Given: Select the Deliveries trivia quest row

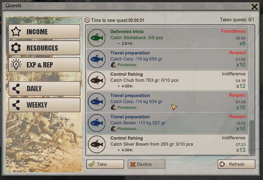Looking at the screenshot, I should click(x=167, y=38).
